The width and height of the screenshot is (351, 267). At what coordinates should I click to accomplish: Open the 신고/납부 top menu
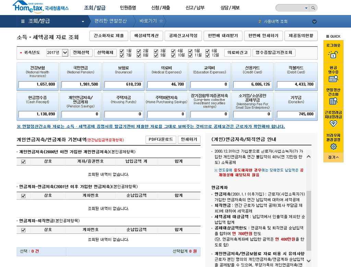(x=195, y=8)
